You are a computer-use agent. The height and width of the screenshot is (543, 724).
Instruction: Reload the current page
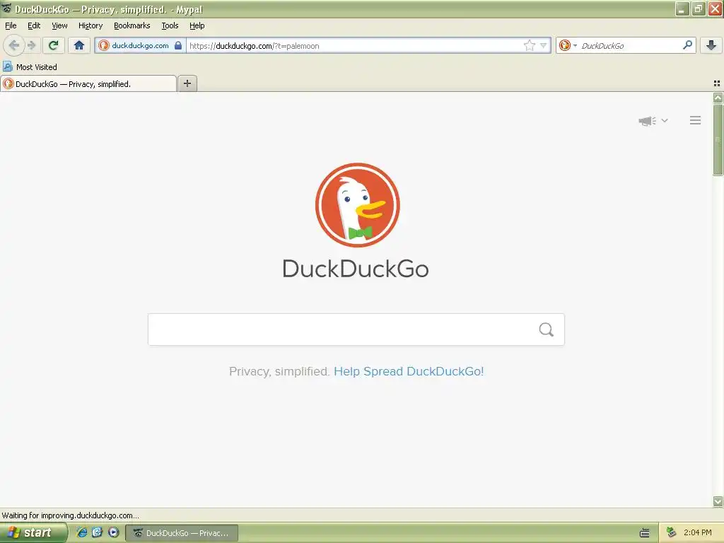point(54,45)
